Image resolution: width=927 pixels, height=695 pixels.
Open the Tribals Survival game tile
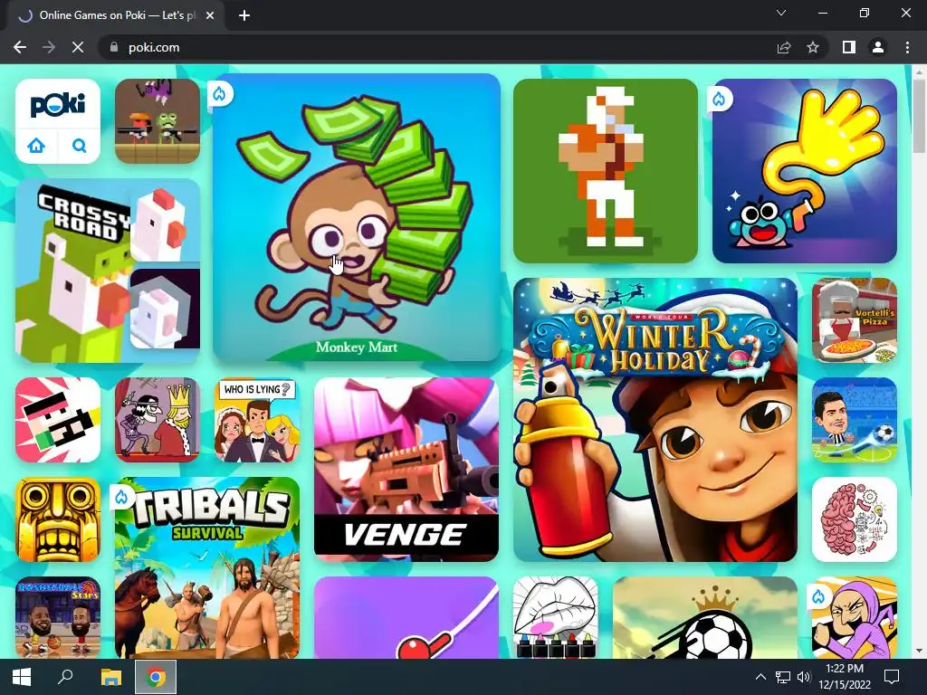click(207, 568)
